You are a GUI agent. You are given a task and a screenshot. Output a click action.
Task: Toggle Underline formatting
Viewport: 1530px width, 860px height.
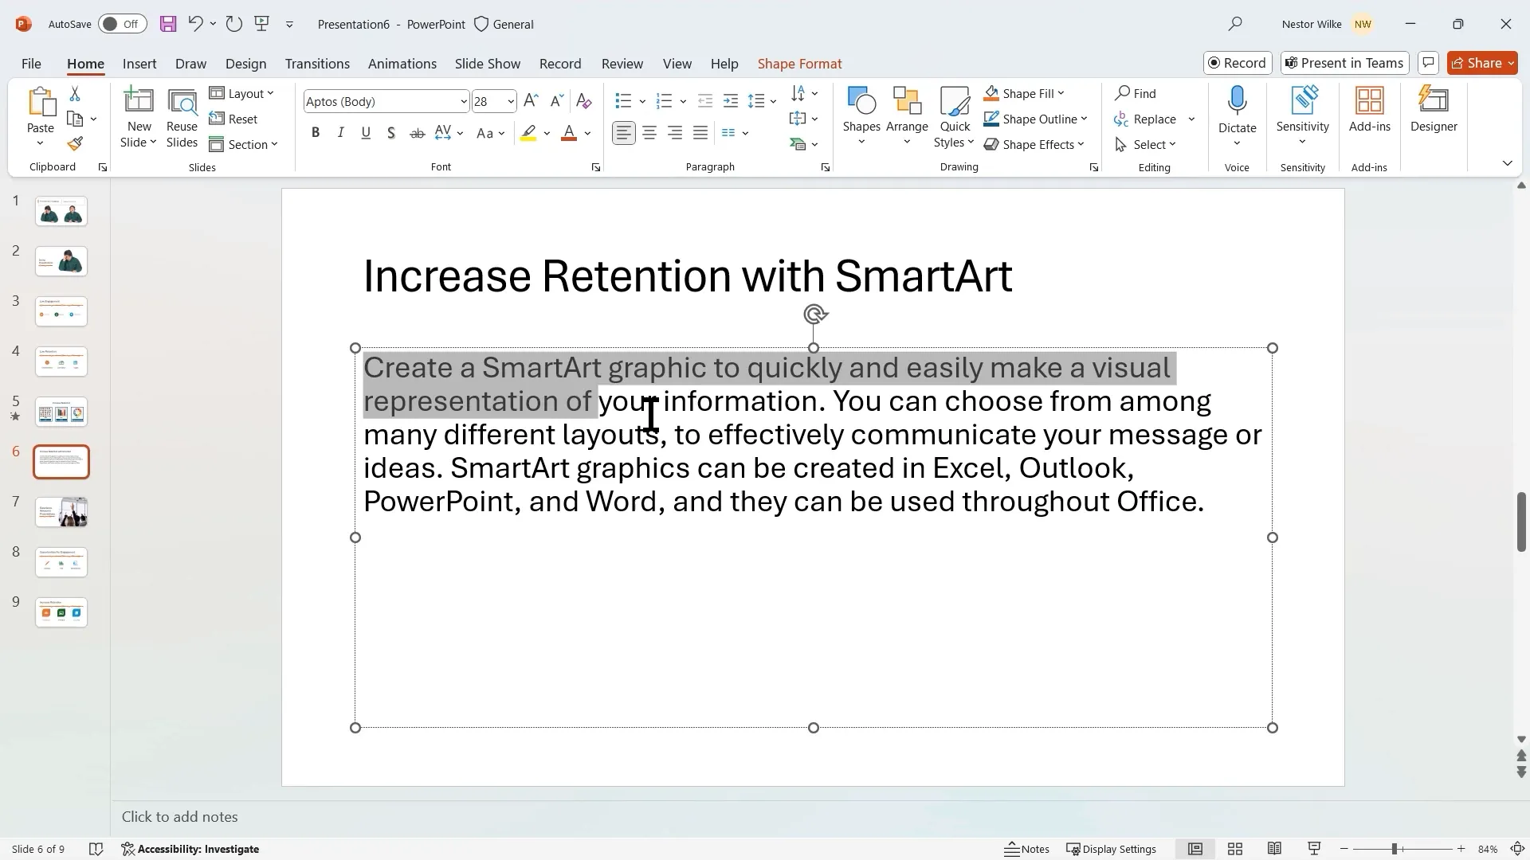point(366,133)
